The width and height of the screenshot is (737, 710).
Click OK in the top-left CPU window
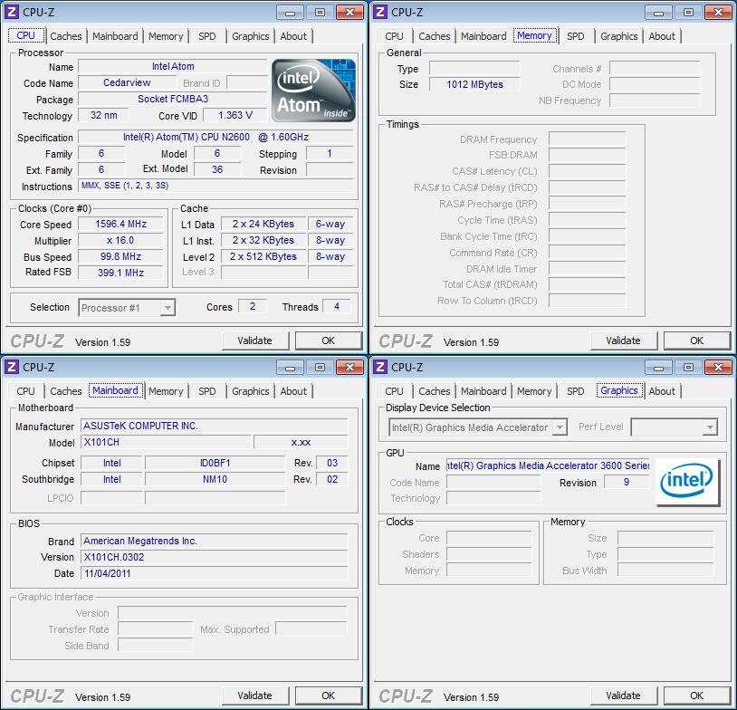pos(328,341)
